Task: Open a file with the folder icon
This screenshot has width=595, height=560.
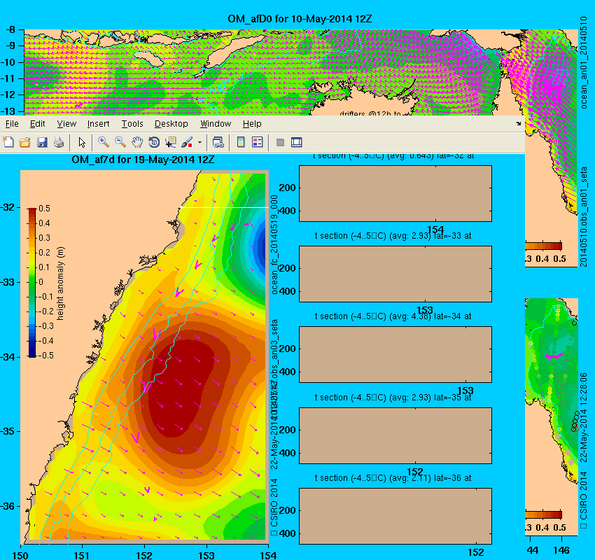Action: click(x=25, y=142)
